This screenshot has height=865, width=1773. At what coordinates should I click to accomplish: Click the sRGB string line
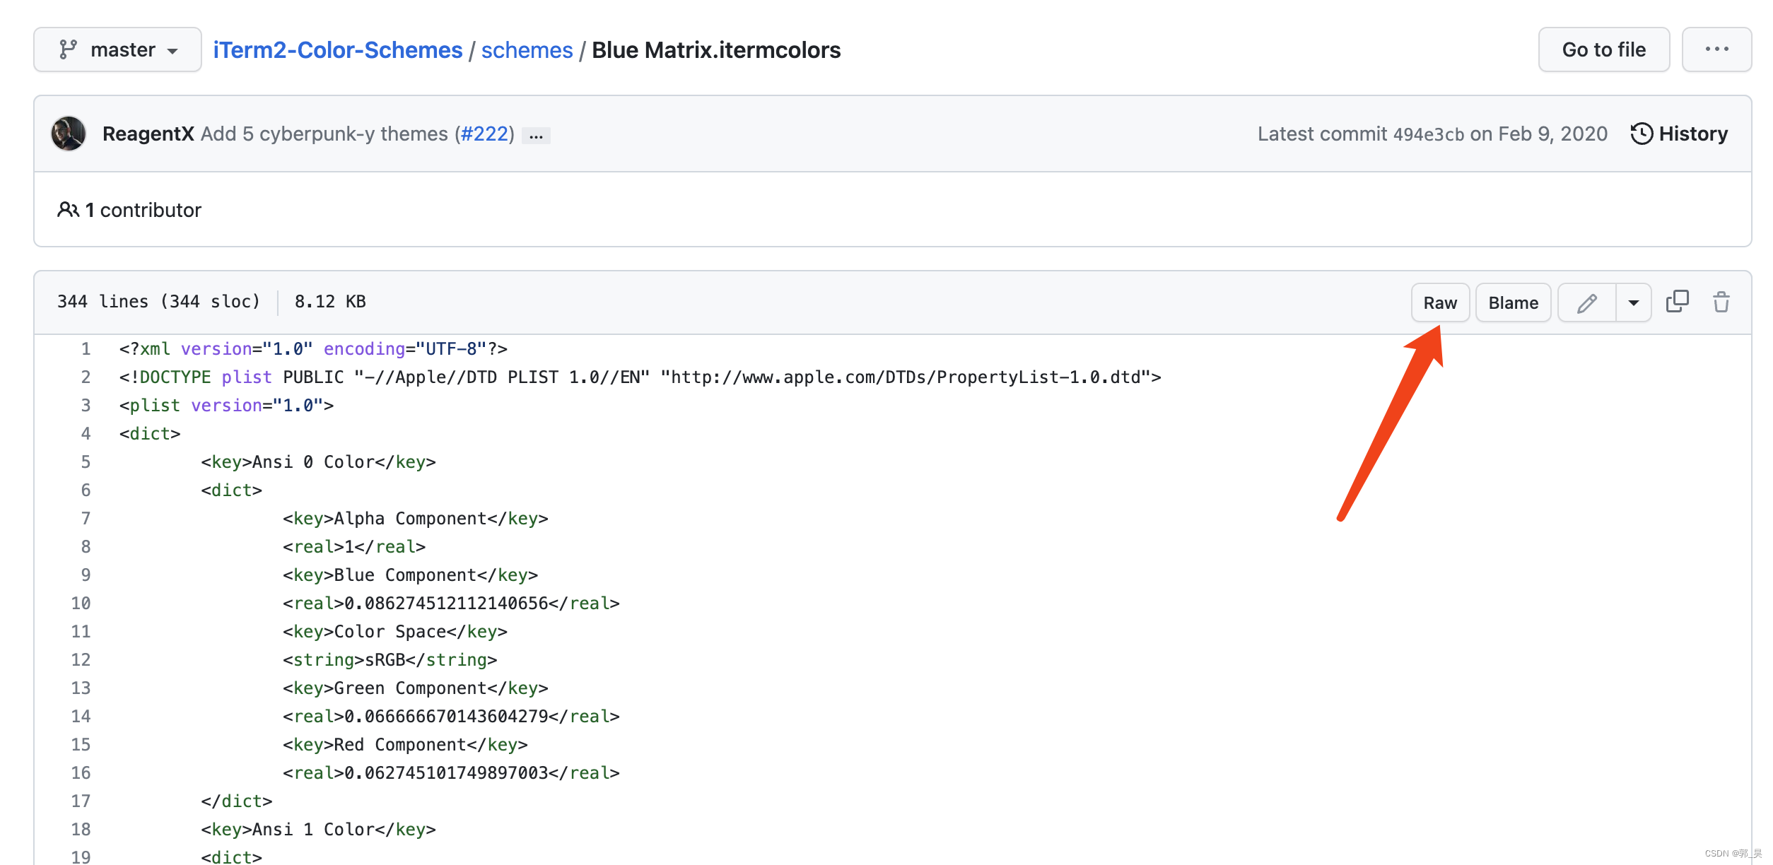coord(390,659)
